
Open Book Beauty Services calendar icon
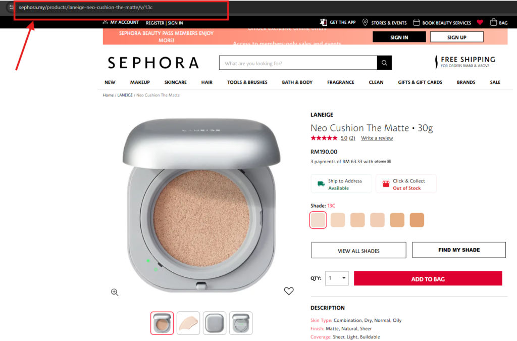point(417,22)
